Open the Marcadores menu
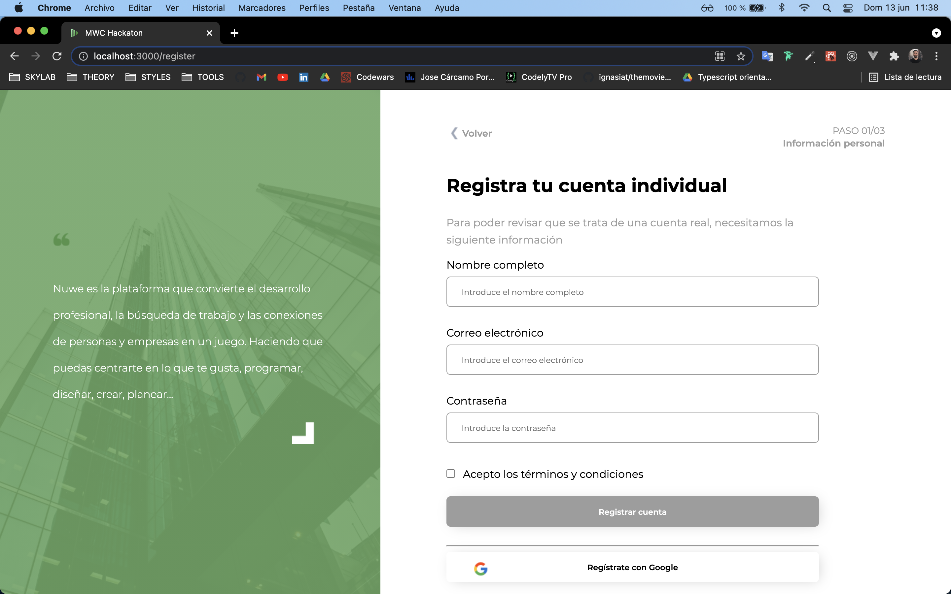Image resolution: width=951 pixels, height=594 pixels. coord(262,8)
